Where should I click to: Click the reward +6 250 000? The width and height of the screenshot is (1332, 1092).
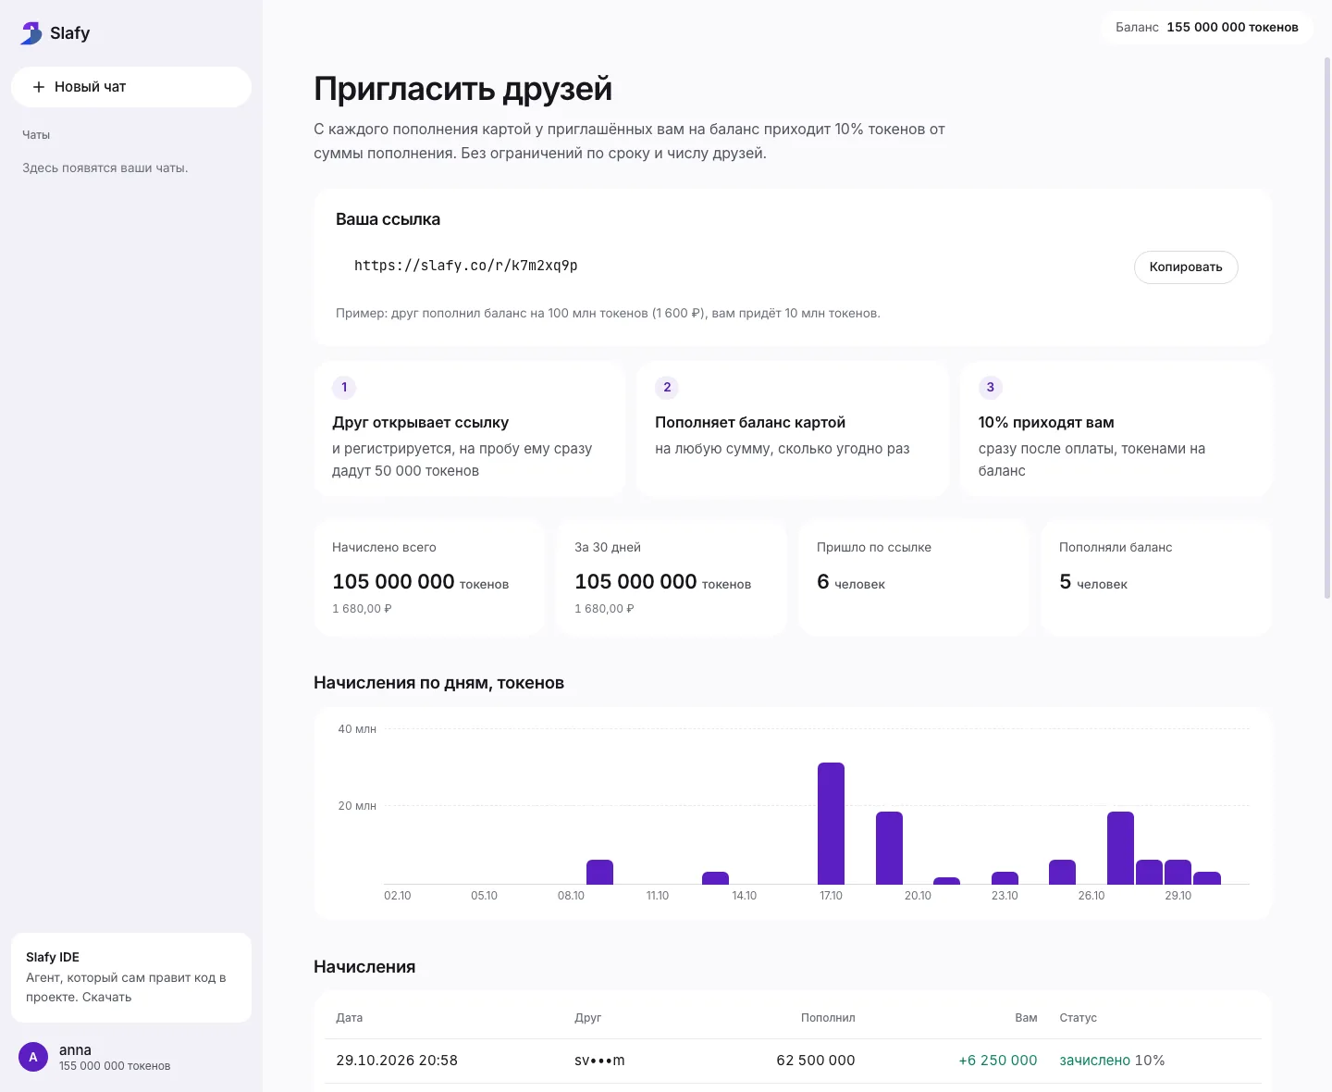point(998,1061)
